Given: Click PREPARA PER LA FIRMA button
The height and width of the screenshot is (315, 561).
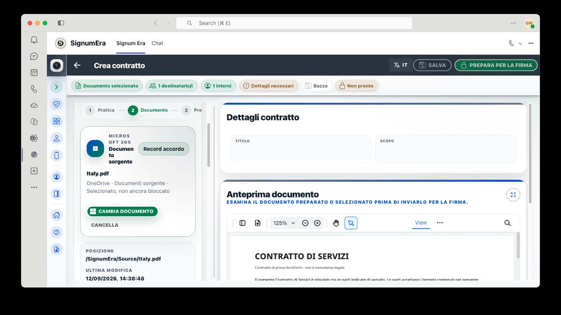Looking at the screenshot, I should [496, 65].
